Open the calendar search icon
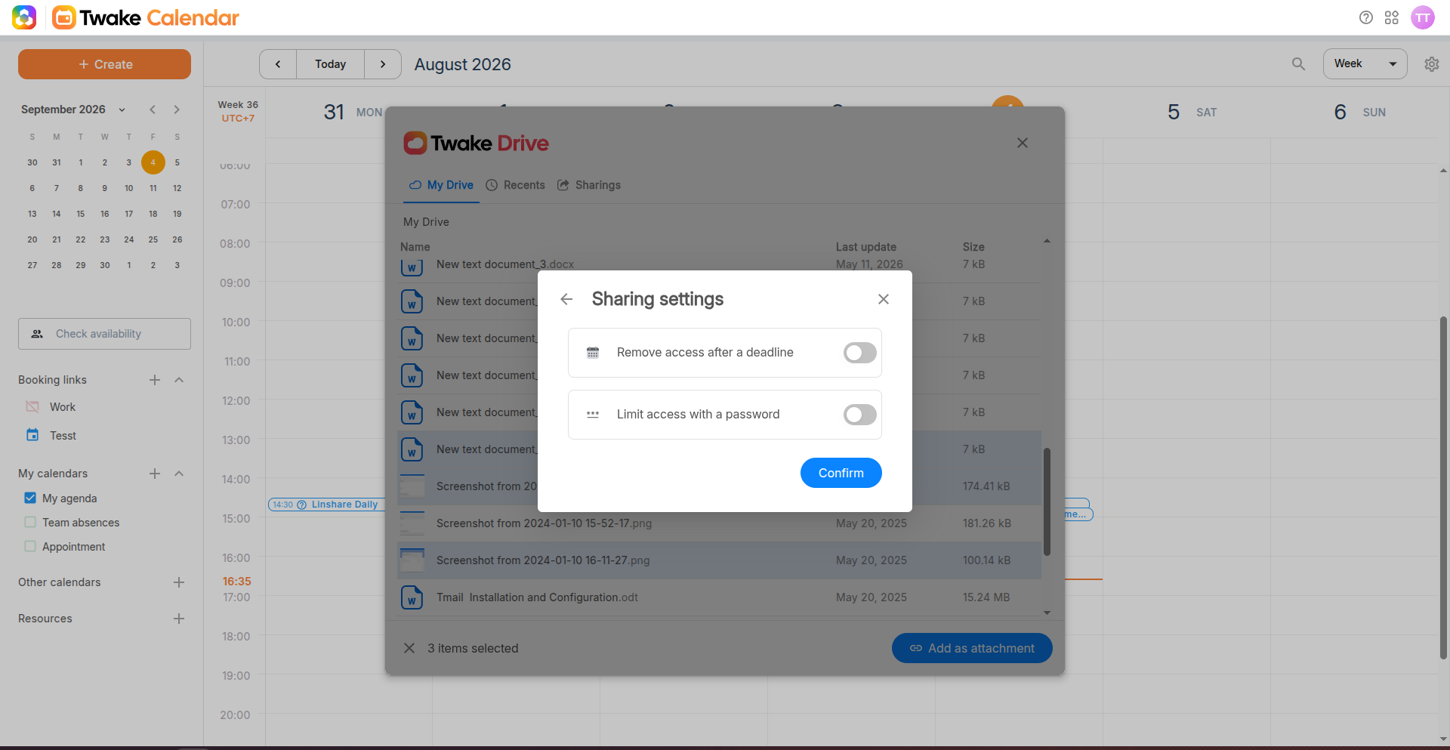Screen dimensions: 1450x750 pyautogui.click(x=1298, y=64)
